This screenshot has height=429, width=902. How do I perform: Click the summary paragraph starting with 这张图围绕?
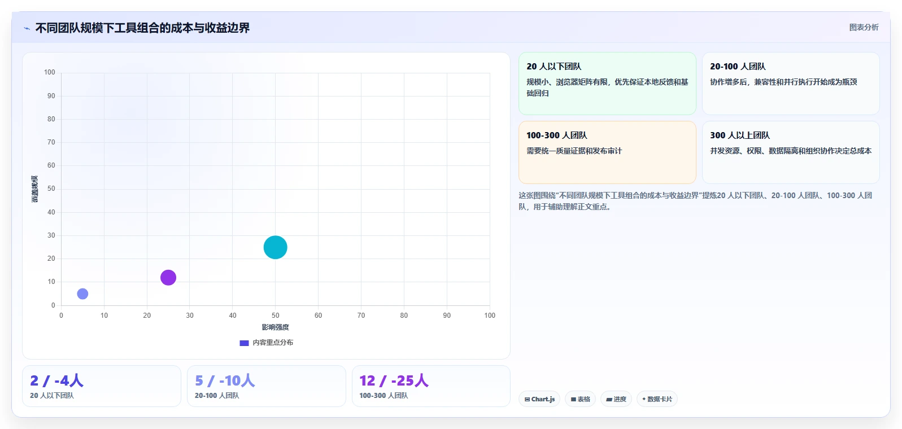695,201
